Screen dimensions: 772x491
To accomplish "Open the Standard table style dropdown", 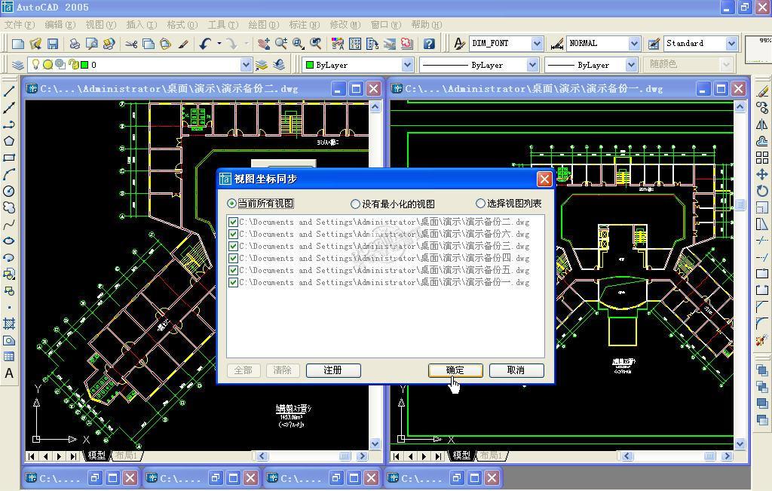I will point(731,44).
